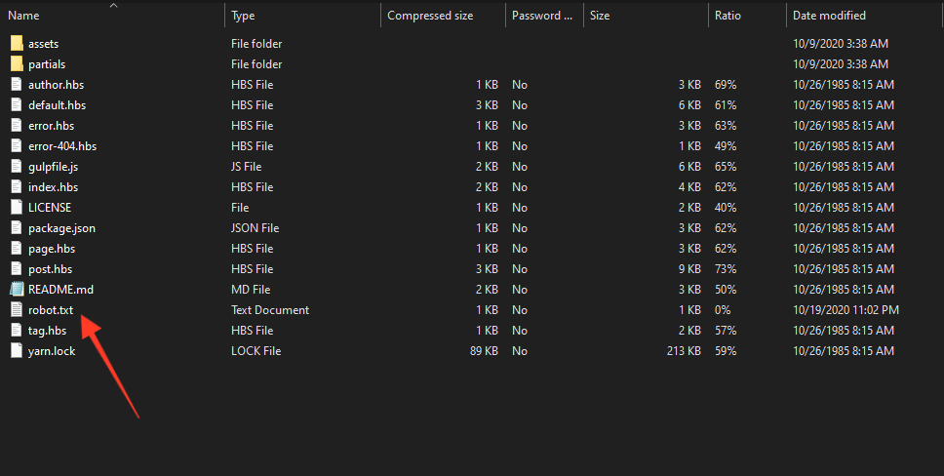This screenshot has height=476, width=944.
Task: Select the error-404.hbs file name
Action: tap(62, 146)
